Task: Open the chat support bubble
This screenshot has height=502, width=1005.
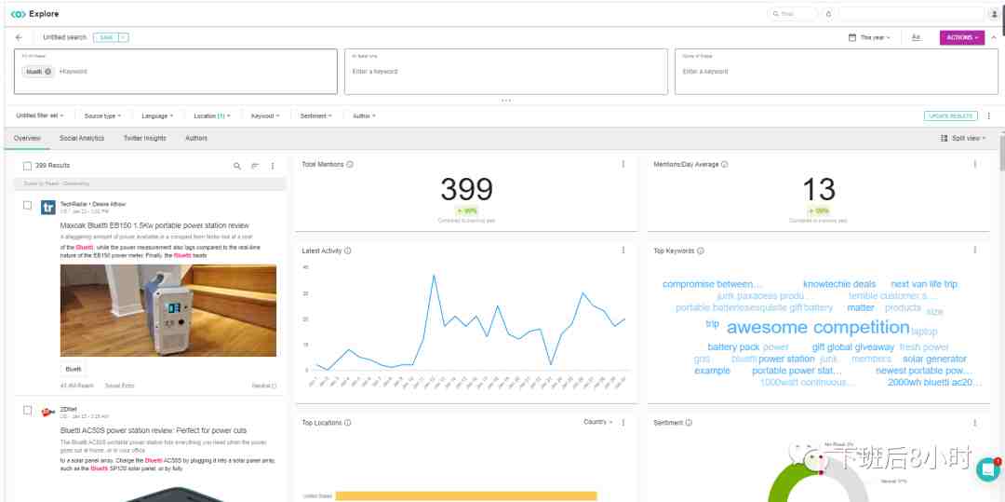Action: pos(988,469)
